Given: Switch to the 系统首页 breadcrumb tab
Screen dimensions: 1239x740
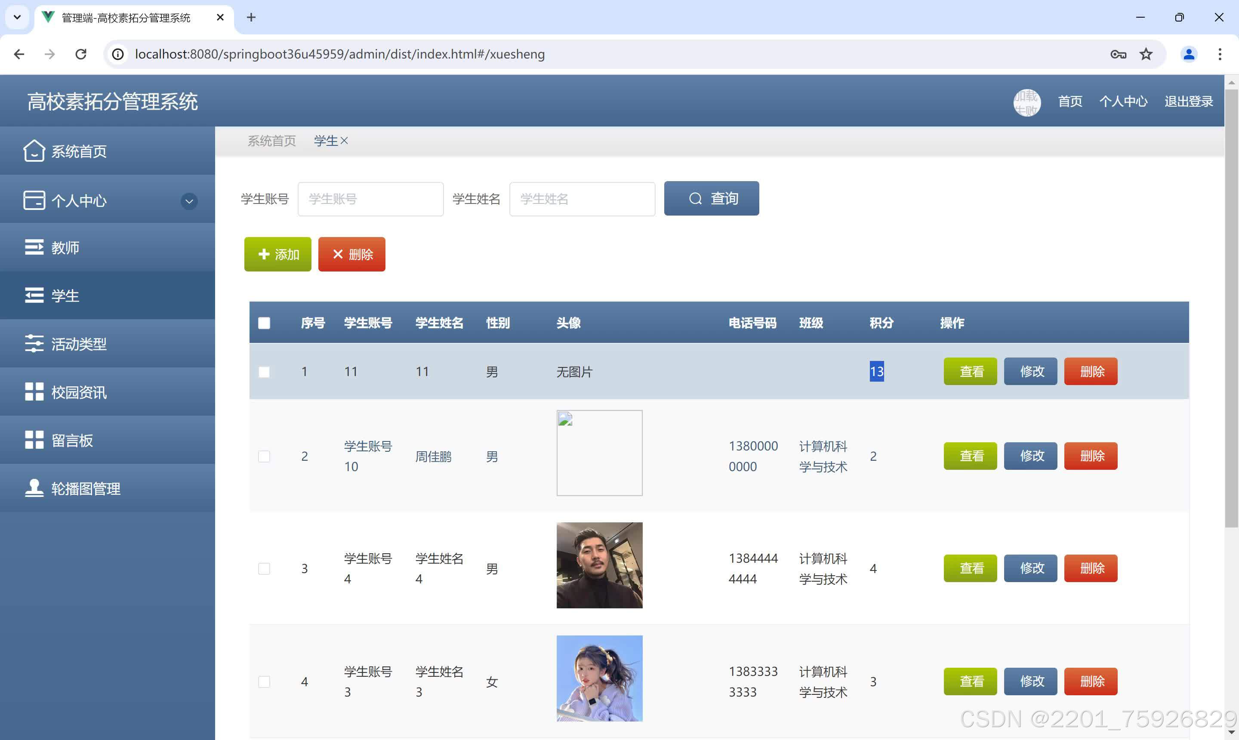Looking at the screenshot, I should 272,141.
